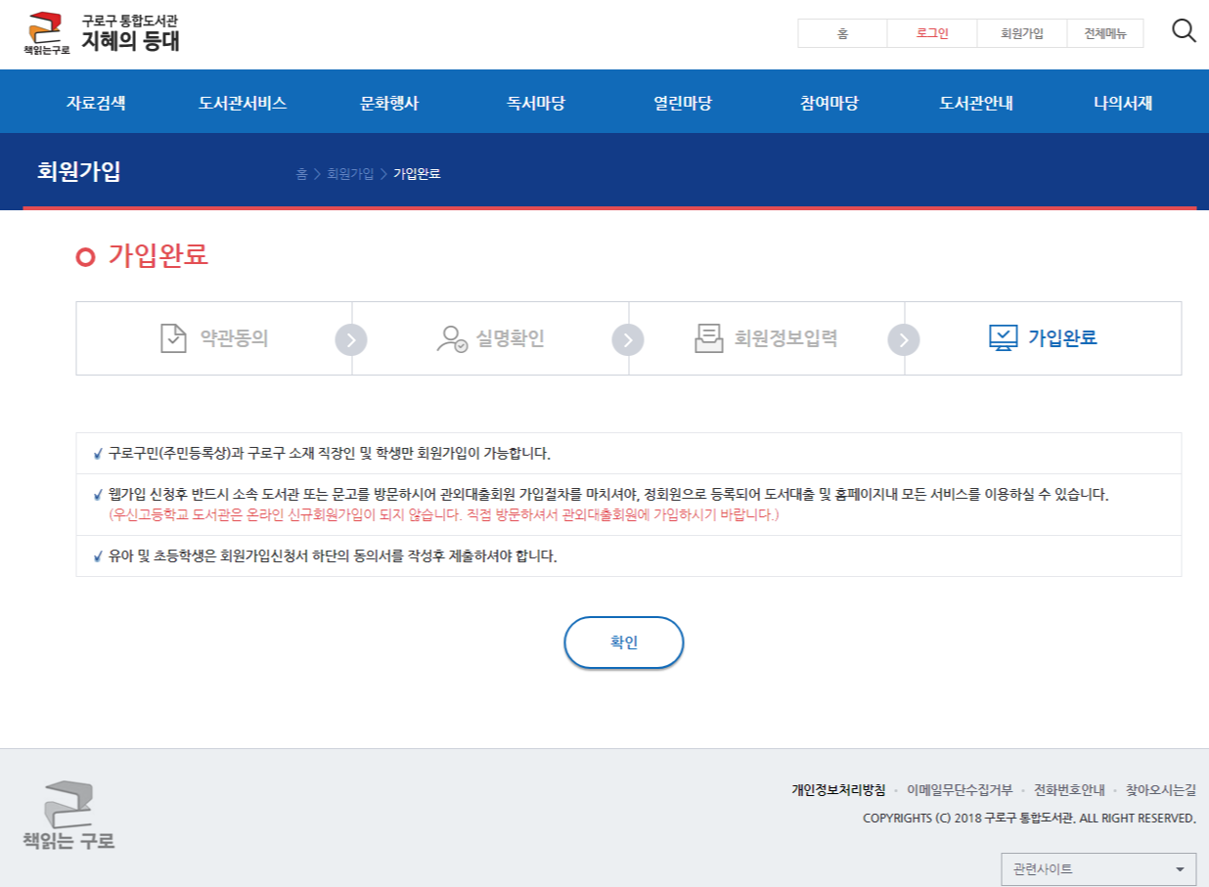Open the 전체메뉴 button

coord(1105,33)
